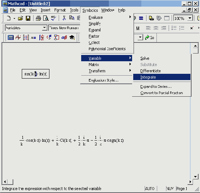The image size is (200, 193).
Task: Open the Graph toolbar icon
Action: 18,38
